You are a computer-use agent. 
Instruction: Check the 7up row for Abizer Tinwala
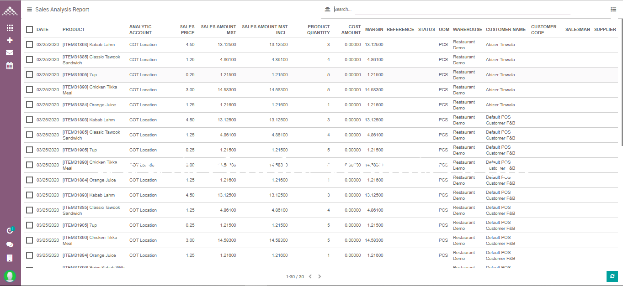click(30, 74)
